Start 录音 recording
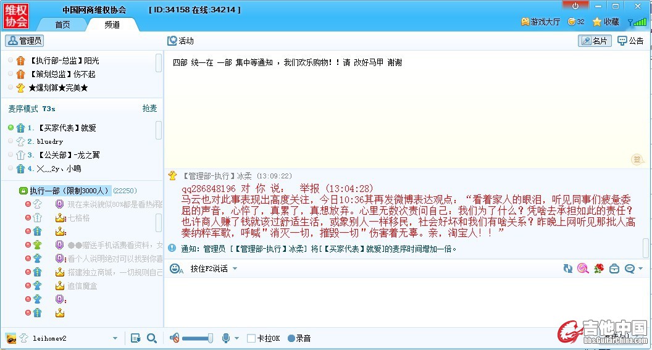The image size is (652, 350). pos(299,338)
